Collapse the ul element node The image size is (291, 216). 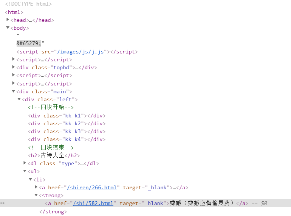(x=25, y=171)
